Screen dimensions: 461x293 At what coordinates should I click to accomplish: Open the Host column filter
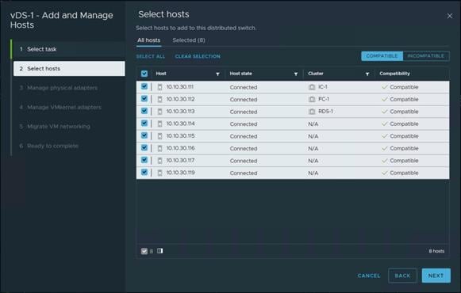tap(217, 74)
